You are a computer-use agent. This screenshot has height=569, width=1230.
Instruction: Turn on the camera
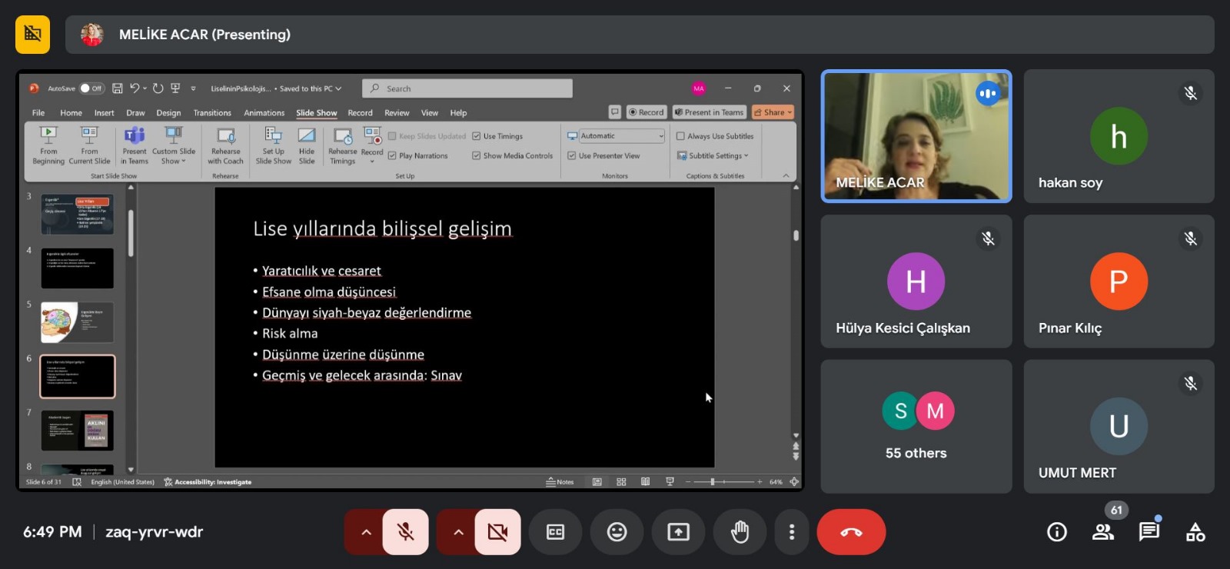point(497,532)
